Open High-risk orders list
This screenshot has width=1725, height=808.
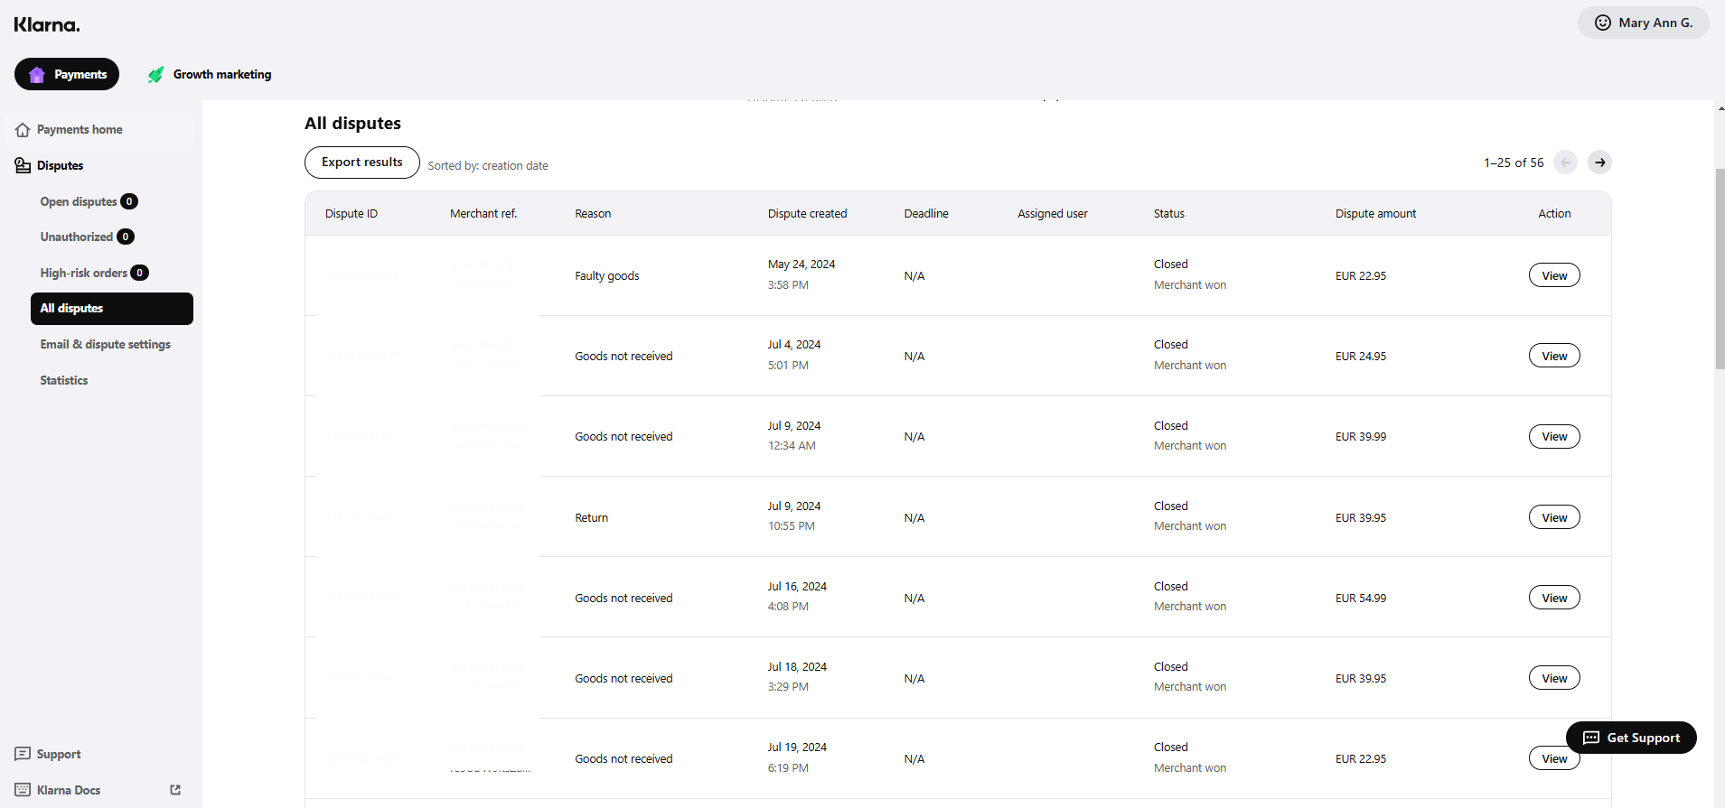pyautogui.click(x=84, y=273)
